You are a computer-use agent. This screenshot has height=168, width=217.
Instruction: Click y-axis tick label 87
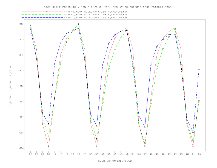[x=21, y=40]
